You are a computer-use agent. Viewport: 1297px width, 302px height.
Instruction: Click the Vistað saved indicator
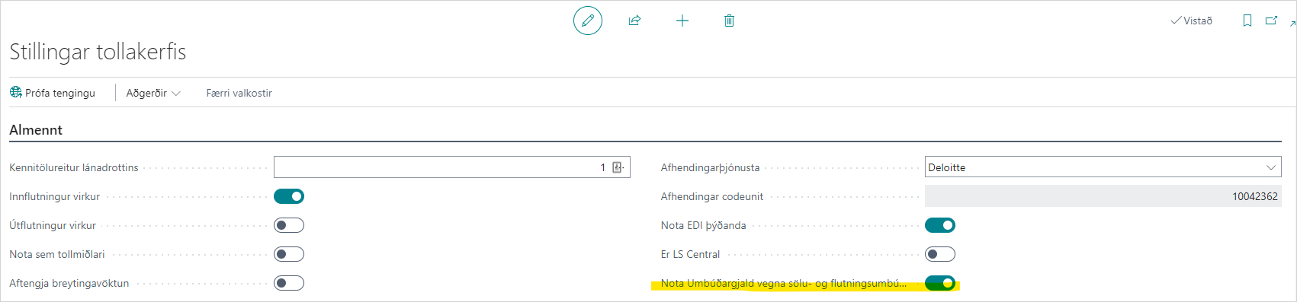click(x=1191, y=21)
